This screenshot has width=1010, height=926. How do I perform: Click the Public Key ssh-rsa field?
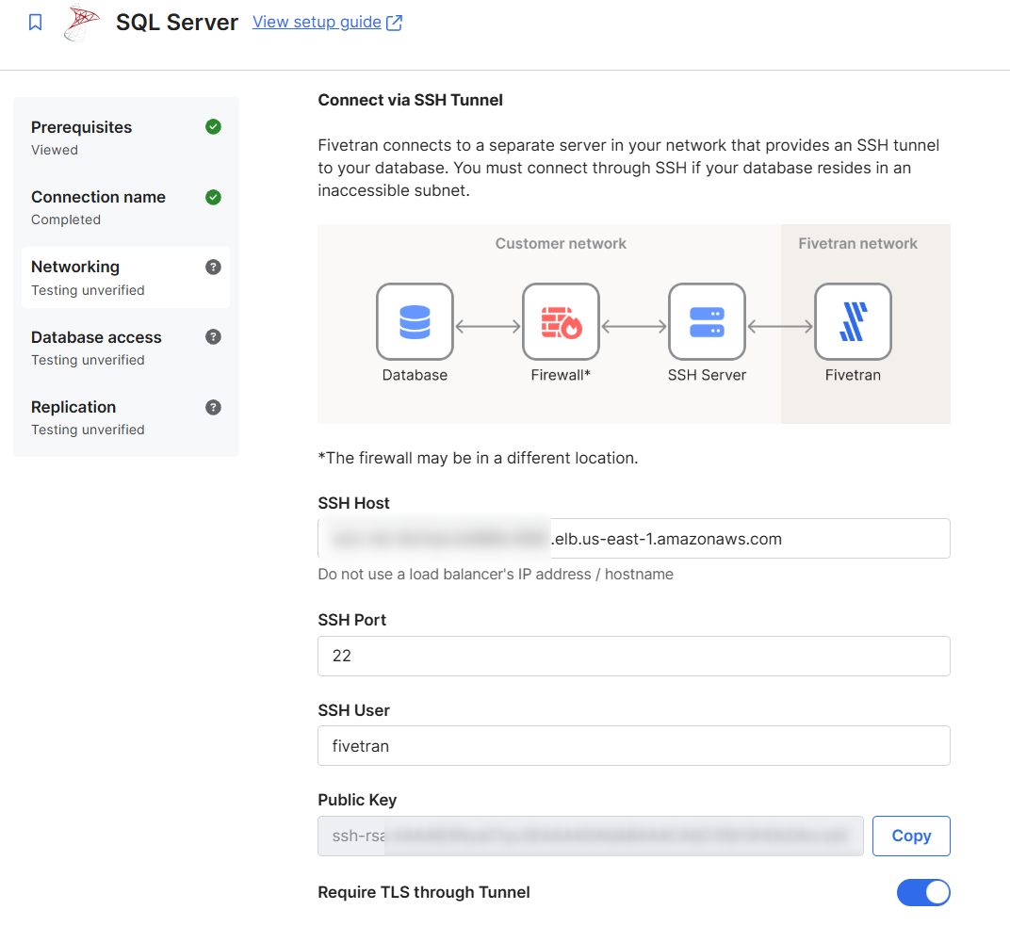pos(591,836)
